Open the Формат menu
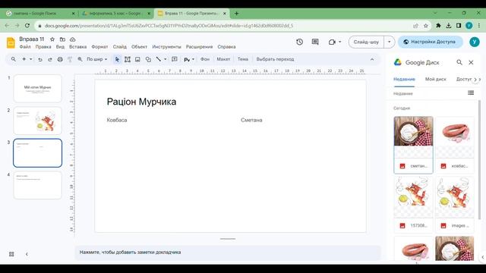This screenshot has height=273, width=486. [x=99, y=47]
